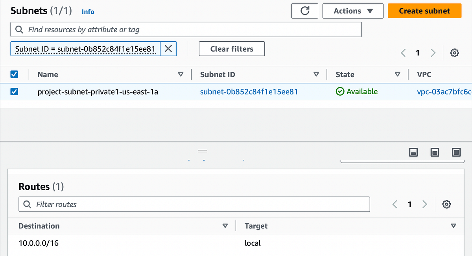This screenshot has width=472, height=256.
Task: Deselect the project-subnet-private1-us-east-1a row checkbox
Action: [15, 90]
